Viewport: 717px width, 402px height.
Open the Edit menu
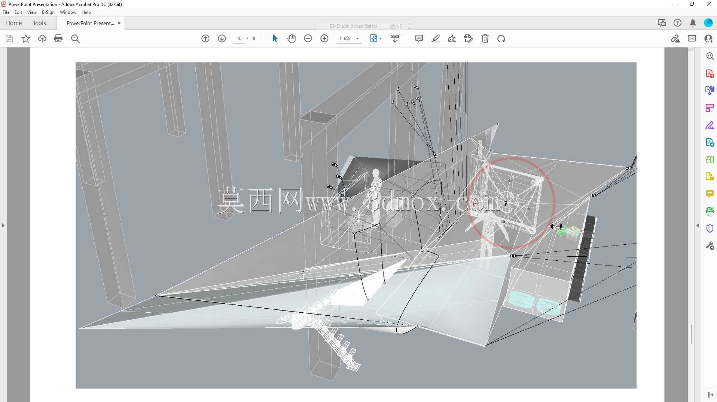[18, 12]
